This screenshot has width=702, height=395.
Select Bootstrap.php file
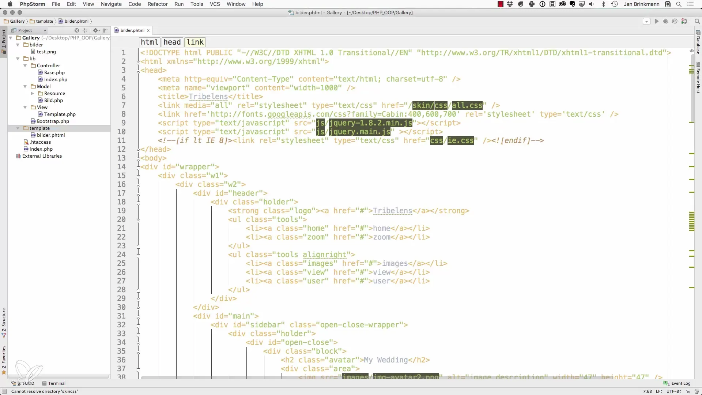click(x=50, y=121)
